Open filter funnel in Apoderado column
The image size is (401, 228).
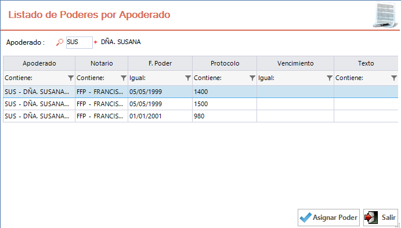click(71, 78)
